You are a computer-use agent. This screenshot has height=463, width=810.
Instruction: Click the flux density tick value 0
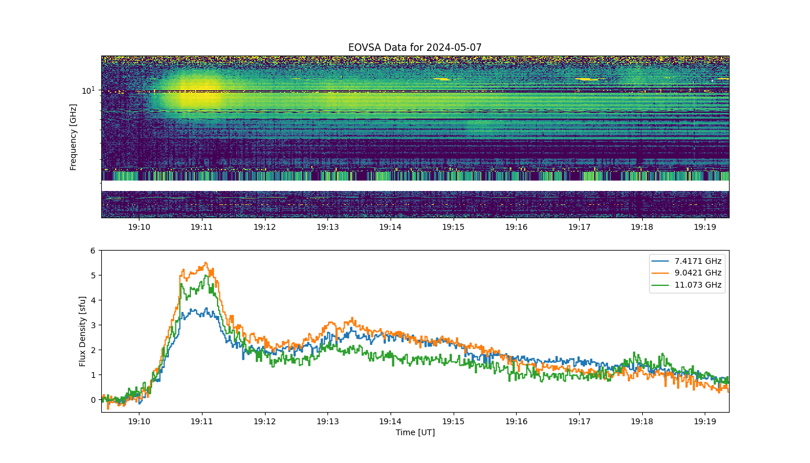click(x=93, y=400)
